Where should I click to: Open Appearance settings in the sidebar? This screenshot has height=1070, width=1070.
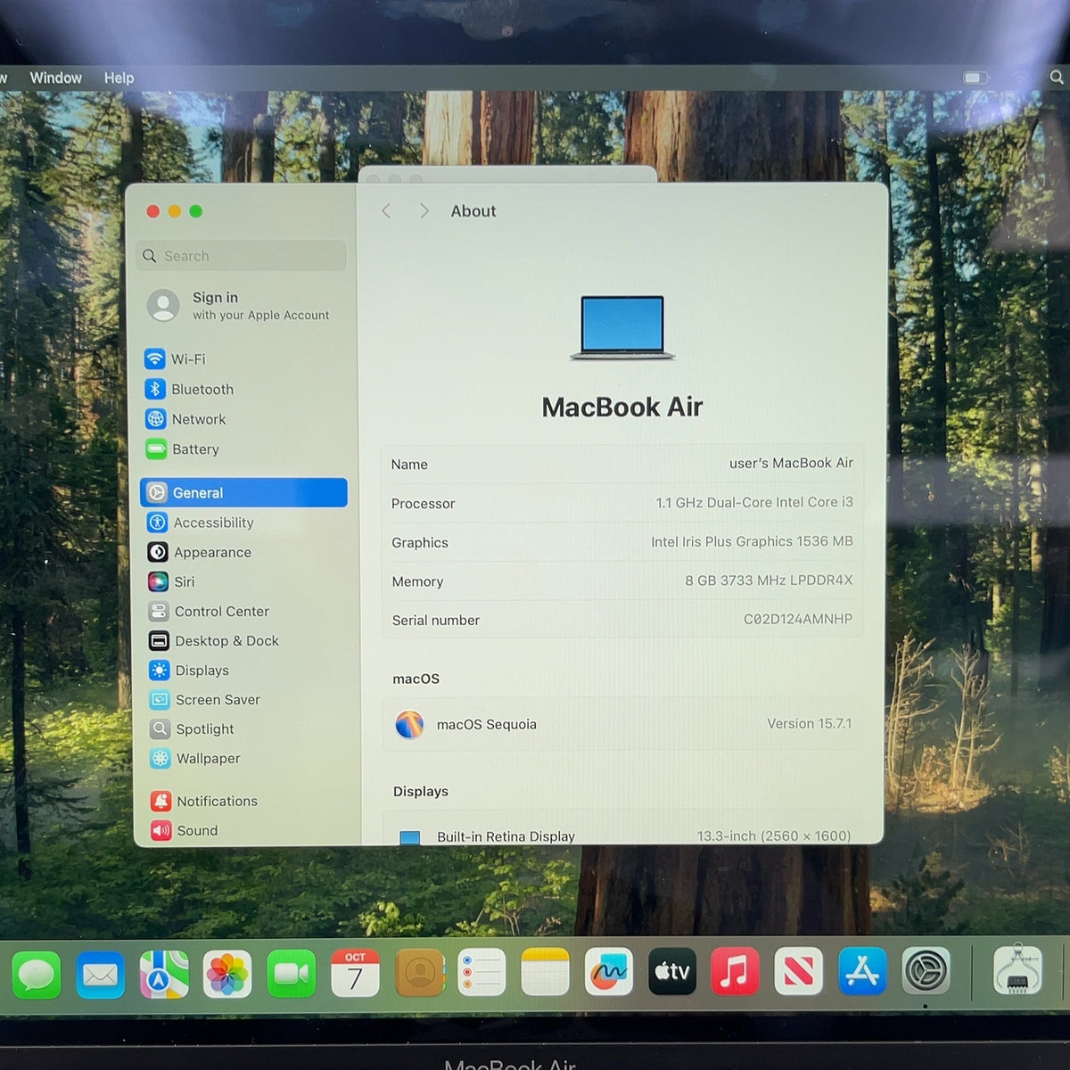244,553
